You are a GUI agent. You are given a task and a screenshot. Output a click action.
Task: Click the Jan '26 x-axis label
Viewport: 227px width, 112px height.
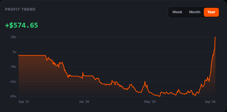click(x=84, y=102)
